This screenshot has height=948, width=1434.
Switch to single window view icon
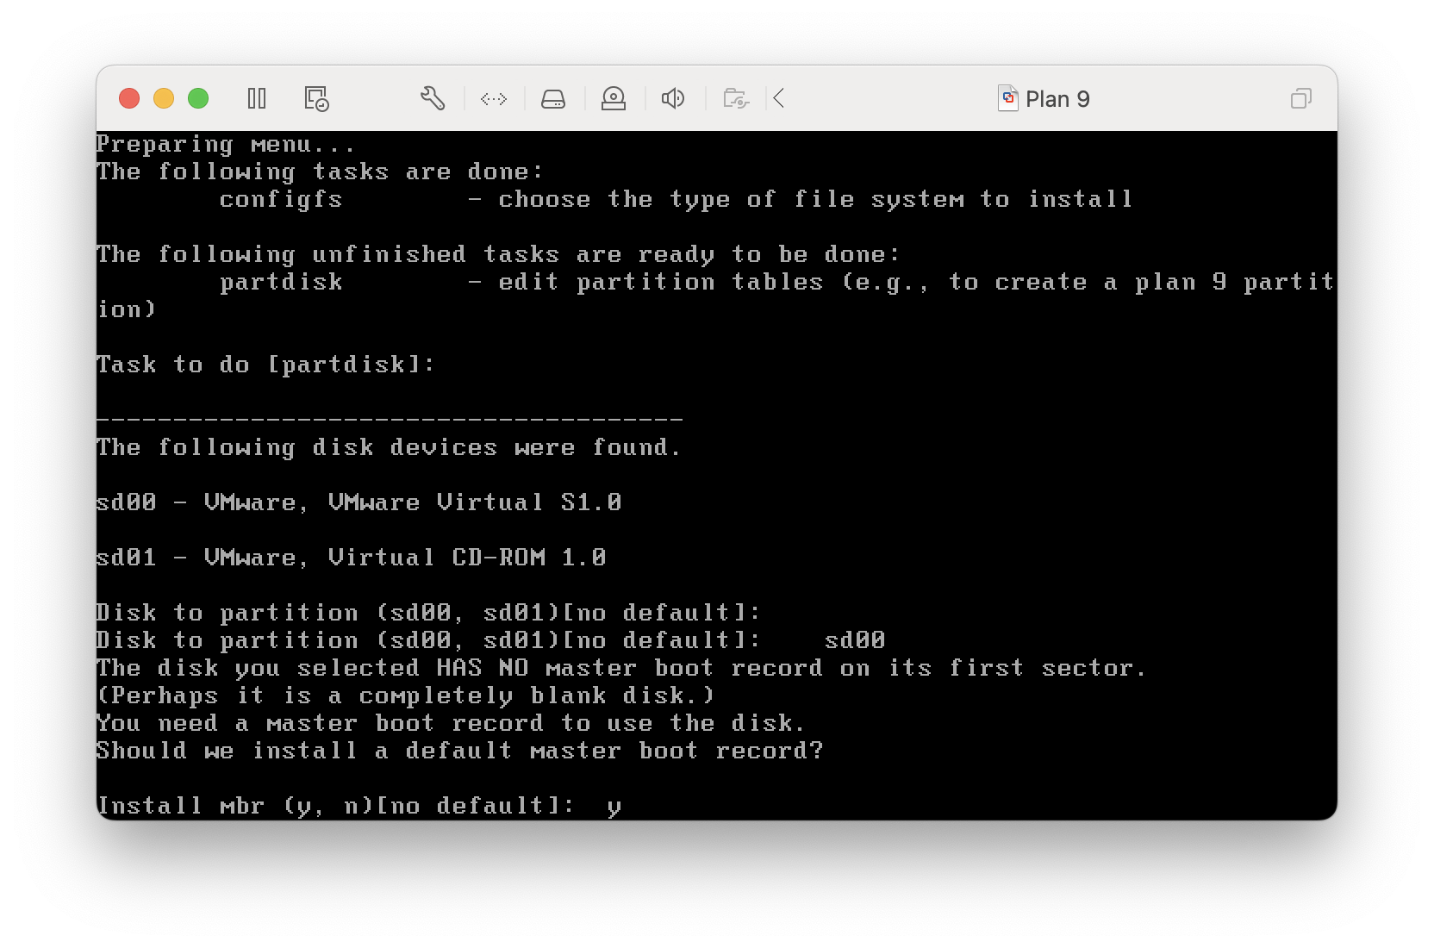point(1301,98)
